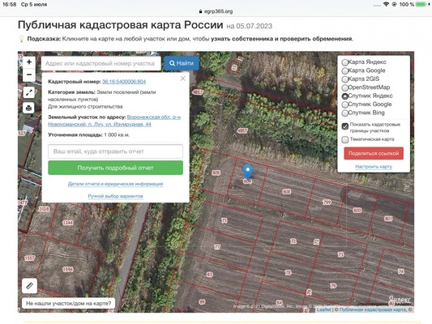Close the parcel info popup

pyautogui.click(x=182, y=79)
